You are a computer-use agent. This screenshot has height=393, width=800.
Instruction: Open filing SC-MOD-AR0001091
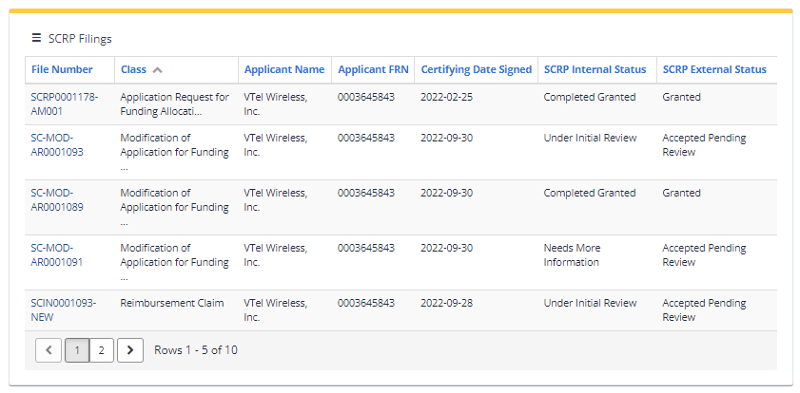(x=57, y=255)
